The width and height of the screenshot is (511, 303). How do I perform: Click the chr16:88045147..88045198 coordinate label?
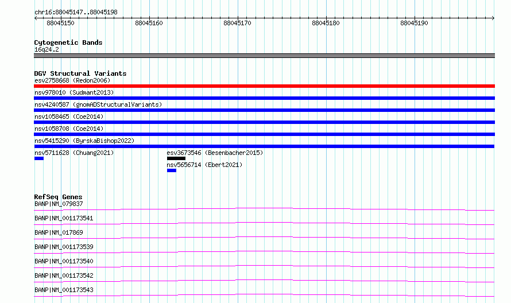(x=76, y=12)
